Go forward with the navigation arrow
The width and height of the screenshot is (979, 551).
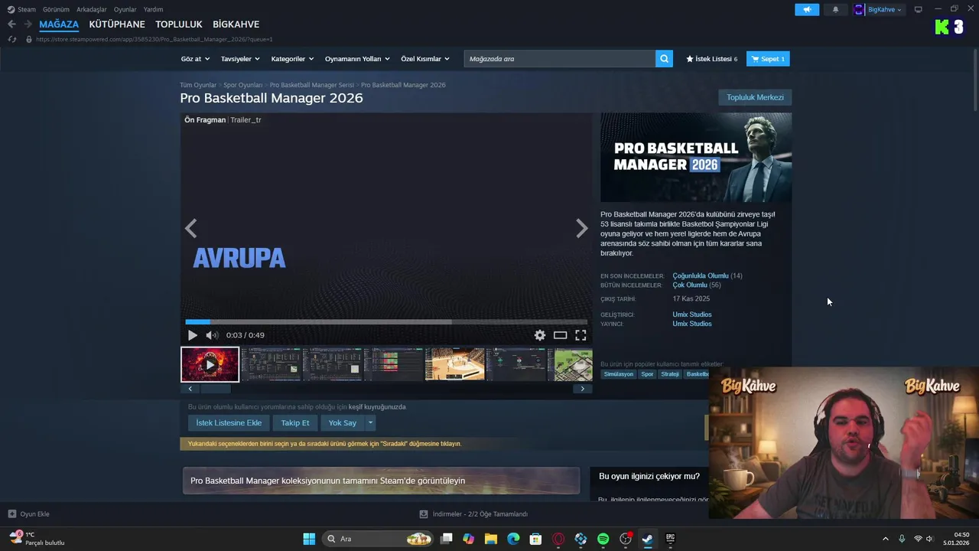pos(28,24)
